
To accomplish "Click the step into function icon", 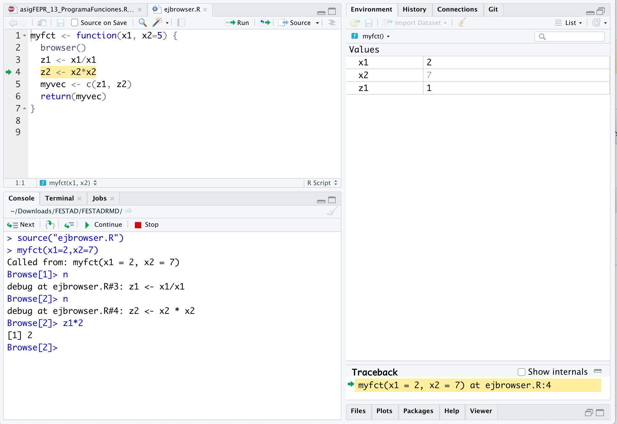I will click(50, 224).
